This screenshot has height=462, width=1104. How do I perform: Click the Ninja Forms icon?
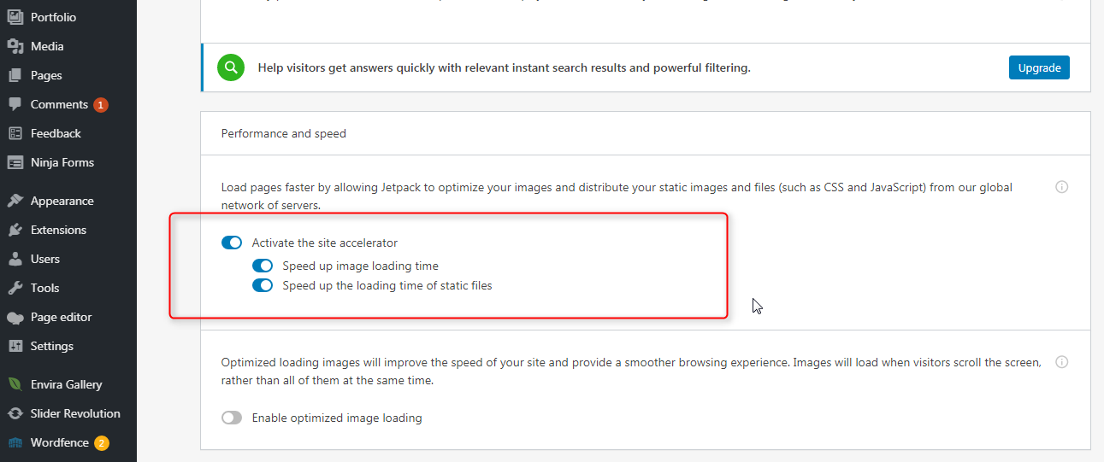[x=15, y=162]
